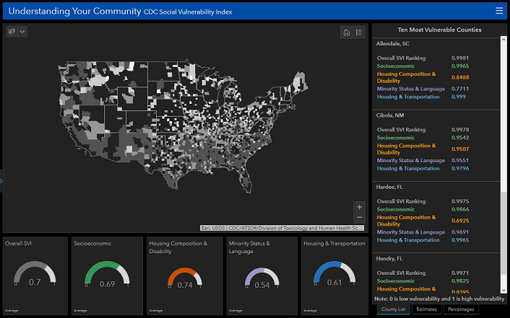Switch to the Percentages tab

click(x=461, y=309)
